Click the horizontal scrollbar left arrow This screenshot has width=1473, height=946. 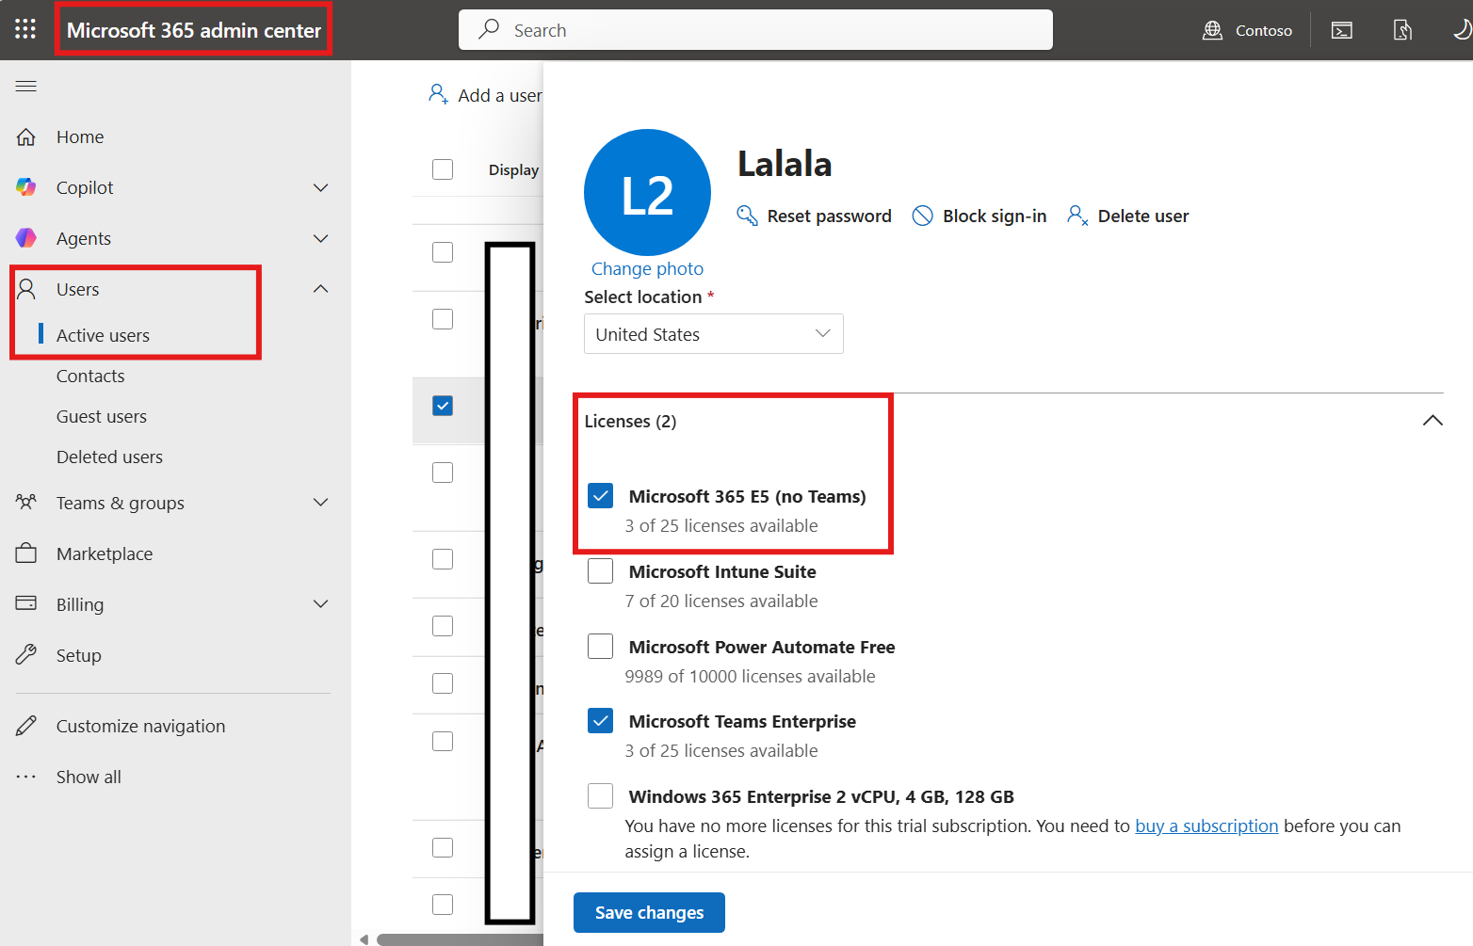[364, 938]
